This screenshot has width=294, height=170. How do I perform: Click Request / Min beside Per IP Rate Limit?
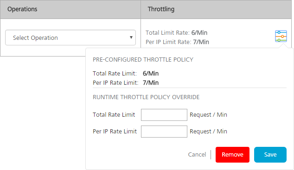coord(208,131)
